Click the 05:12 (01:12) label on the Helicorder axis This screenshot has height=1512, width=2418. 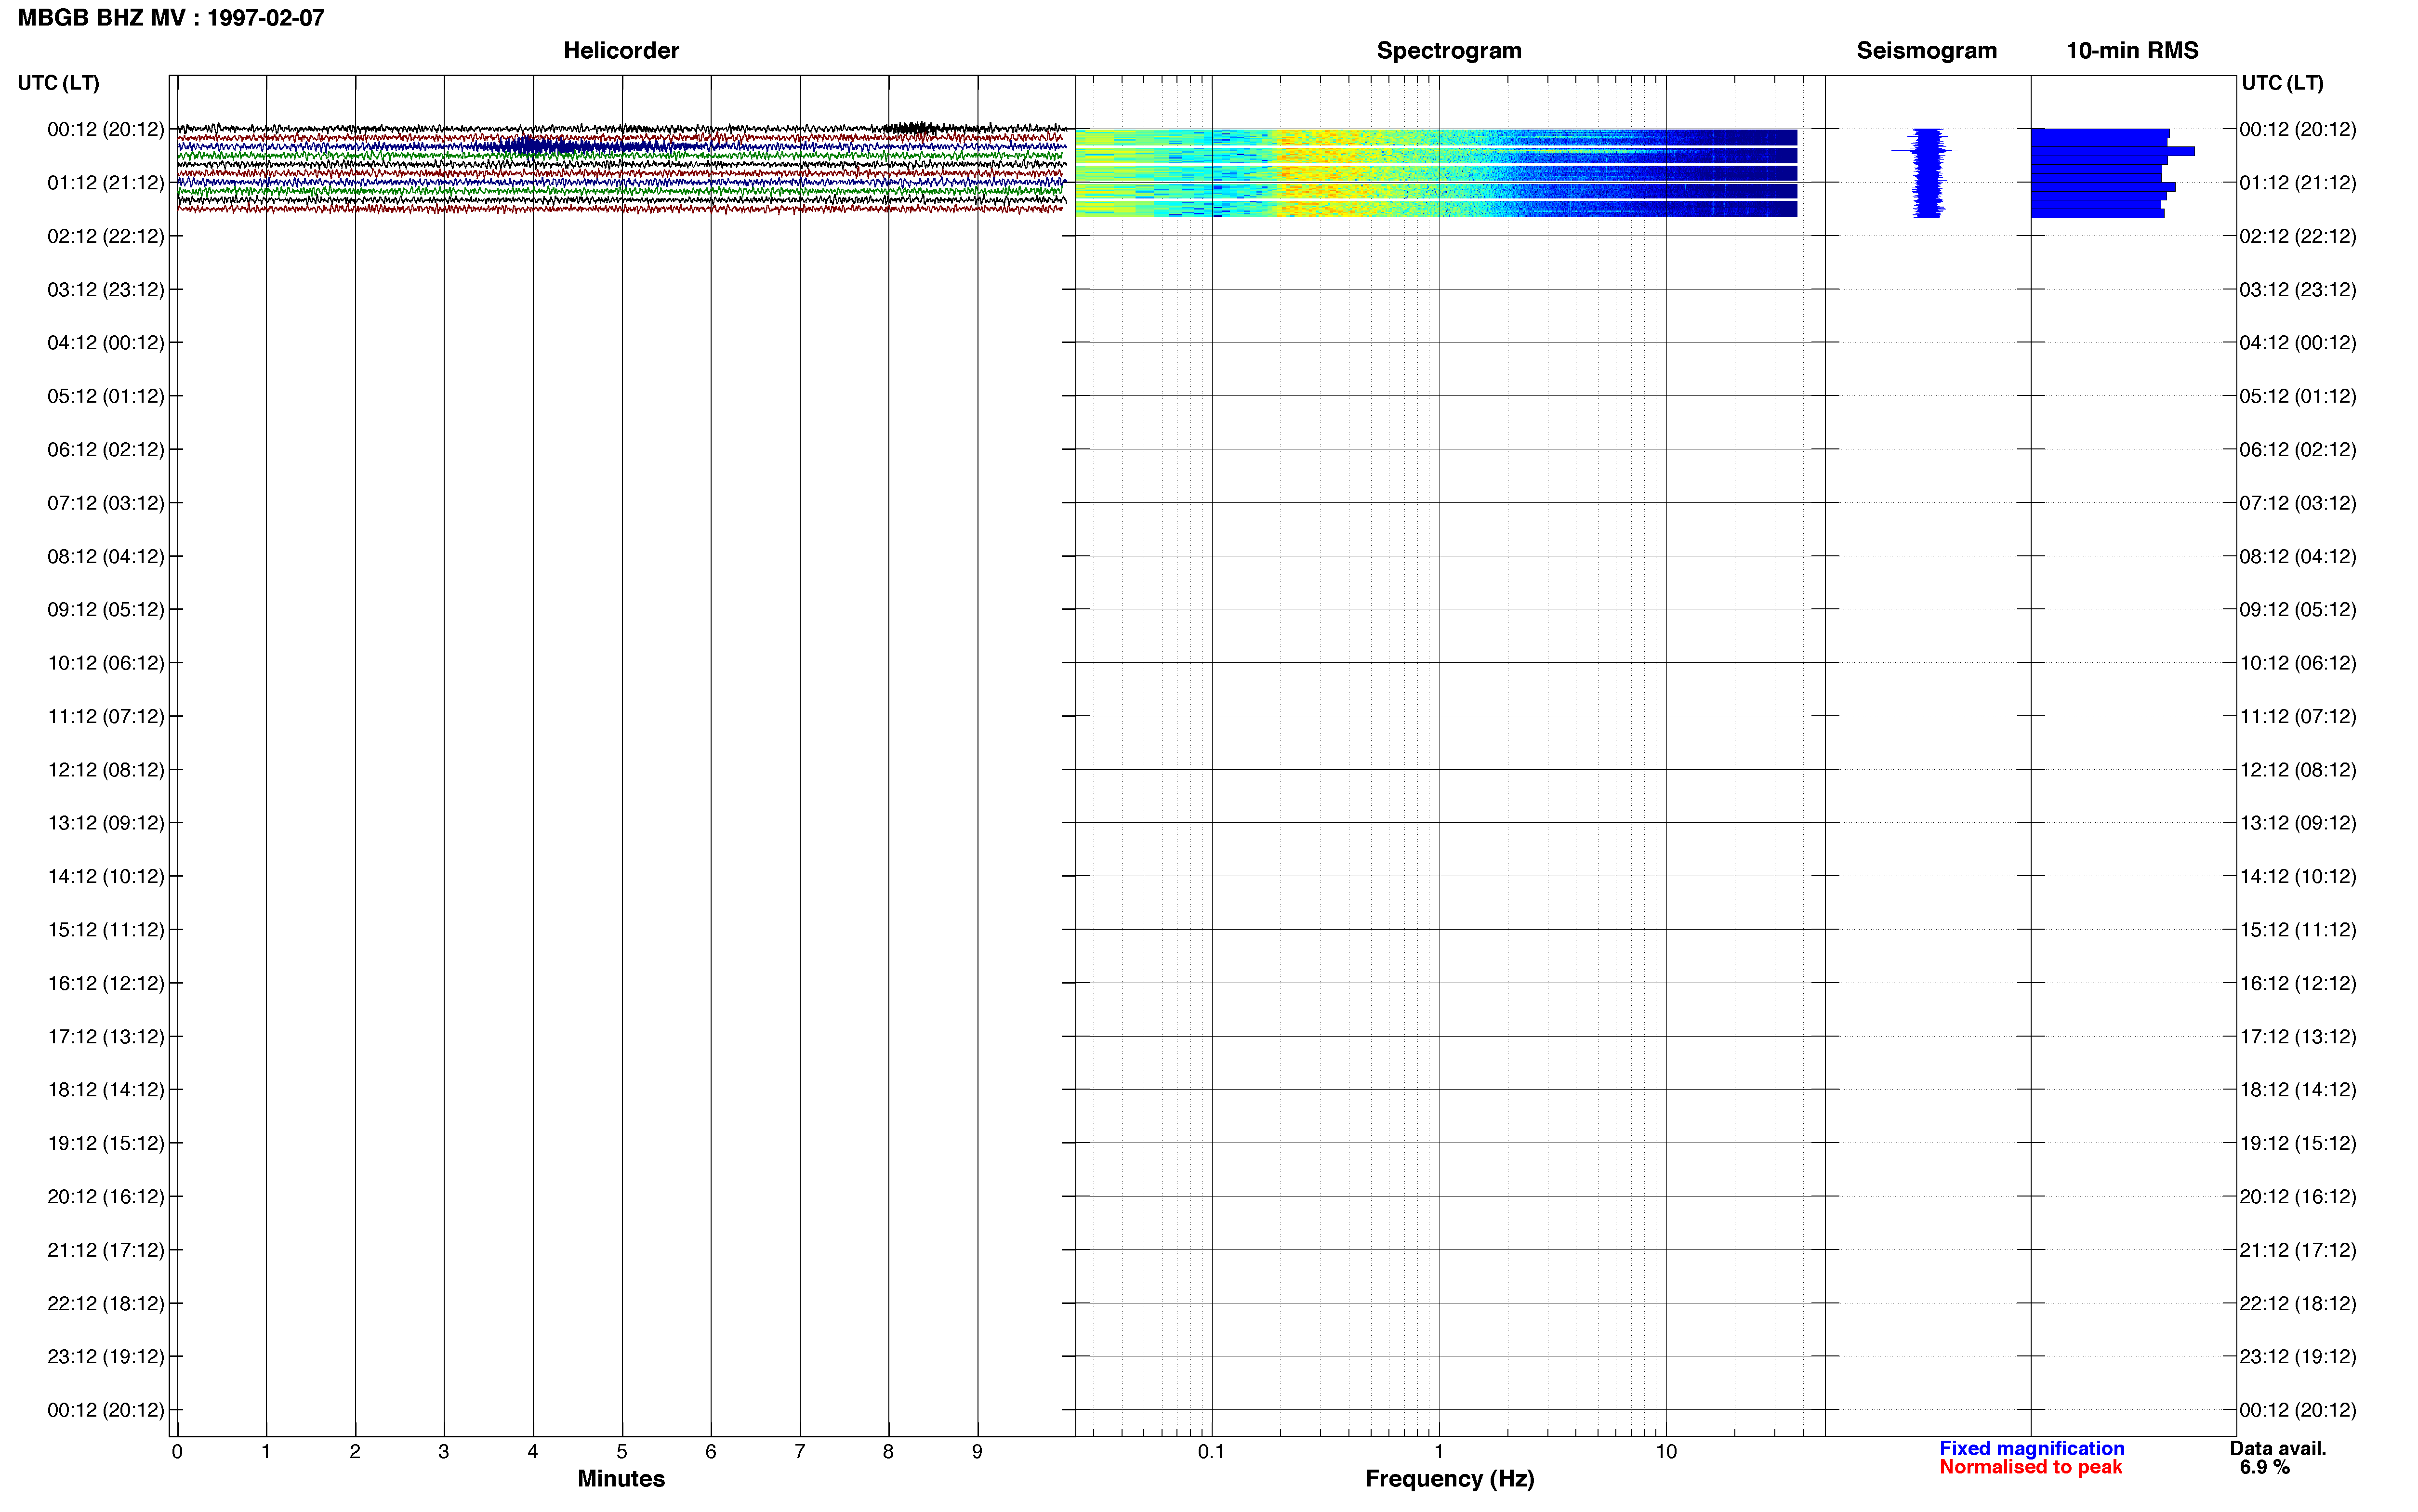(105, 396)
